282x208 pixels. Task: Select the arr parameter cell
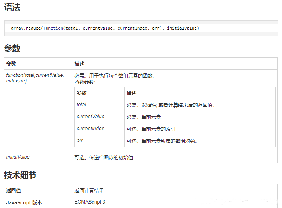point(100,141)
